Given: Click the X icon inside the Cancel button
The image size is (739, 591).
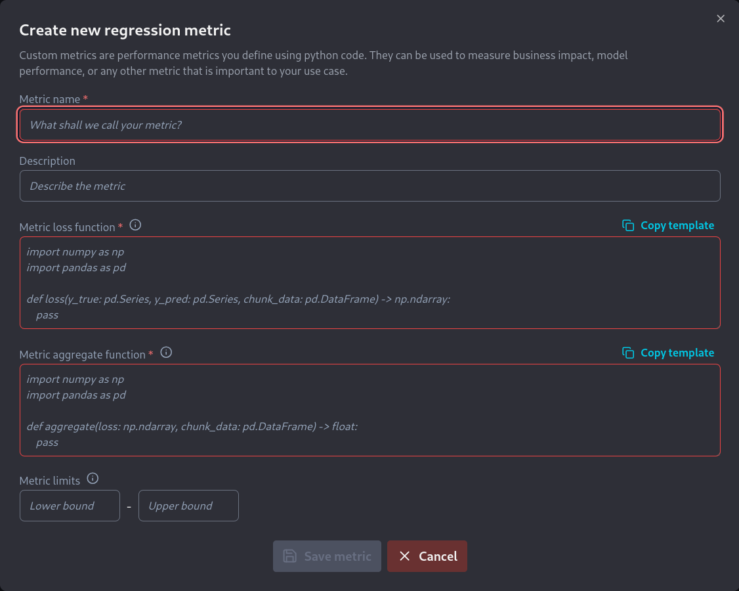Looking at the screenshot, I should pos(405,556).
